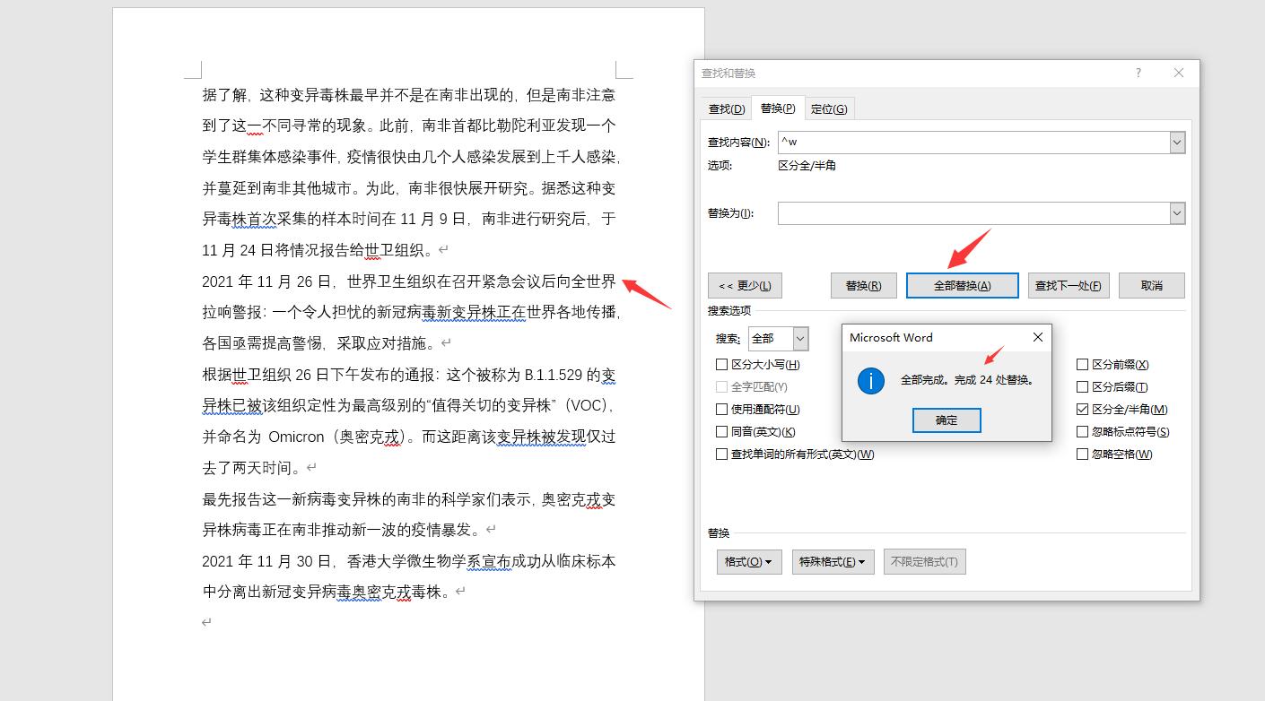The width and height of the screenshot is (1265, 701).
Task: Open the 替换为 history dropdown arrow
Action: pyautogui.click(x=1176, y=213)
